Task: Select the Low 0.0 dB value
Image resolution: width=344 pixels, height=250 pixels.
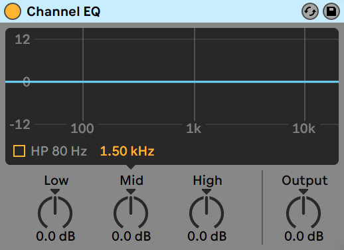Action: click(56, 236)
